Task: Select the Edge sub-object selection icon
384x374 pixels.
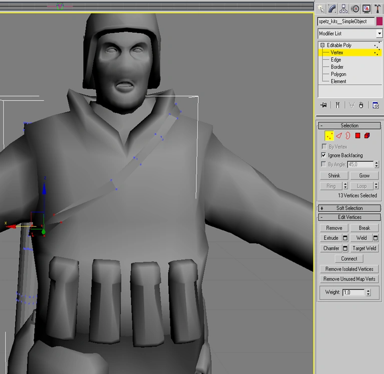Action: click(x=338, y=135)
